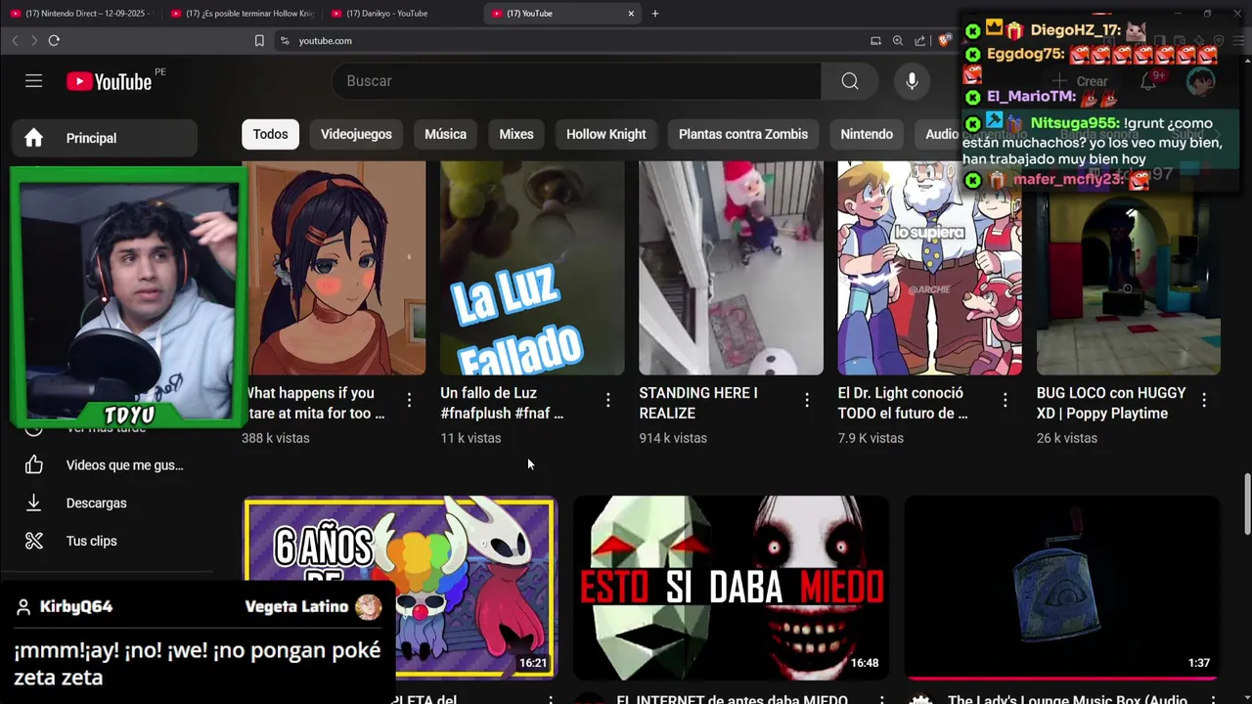This screenshot has width=1252, height=704.
Task: Open the 'La Luz Fallado' short thumbnail
Action: [x=532, y=268]
